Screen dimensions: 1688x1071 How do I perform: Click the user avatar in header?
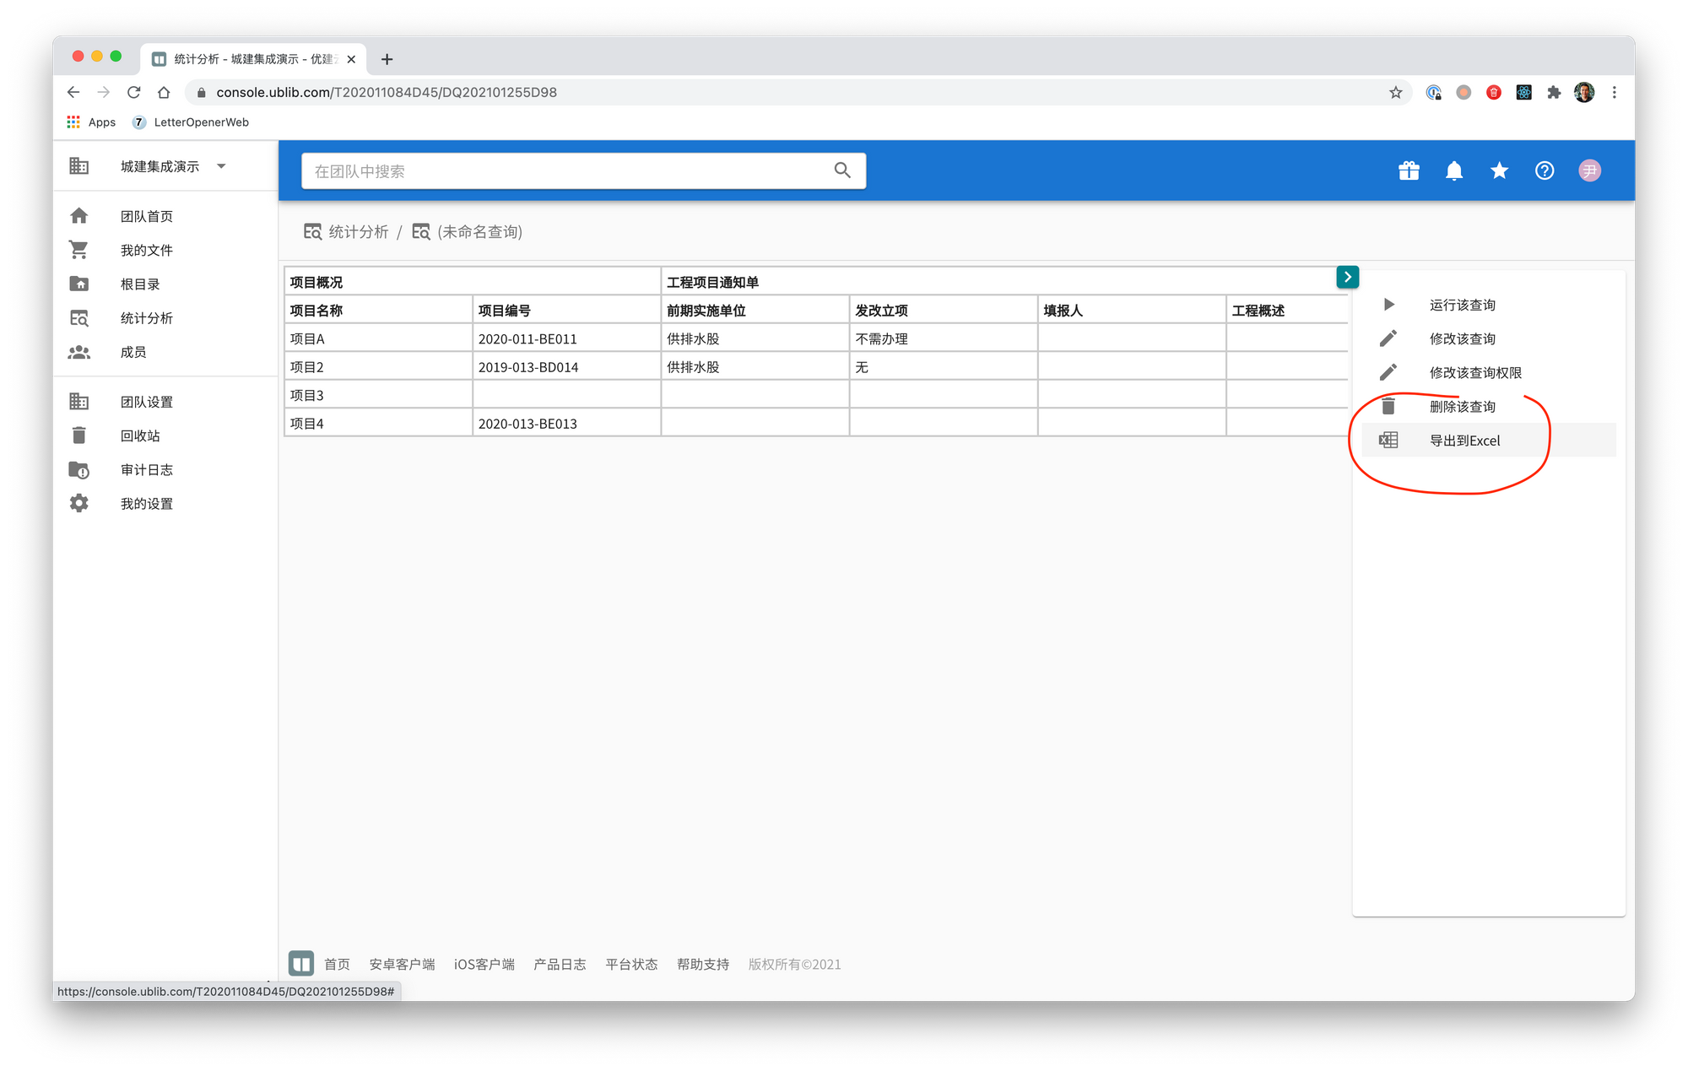[x=1589, y=171]
